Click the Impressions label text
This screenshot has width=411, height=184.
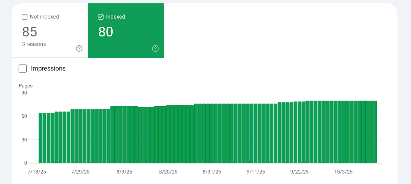pyautogui.click(x=48, y=69)
